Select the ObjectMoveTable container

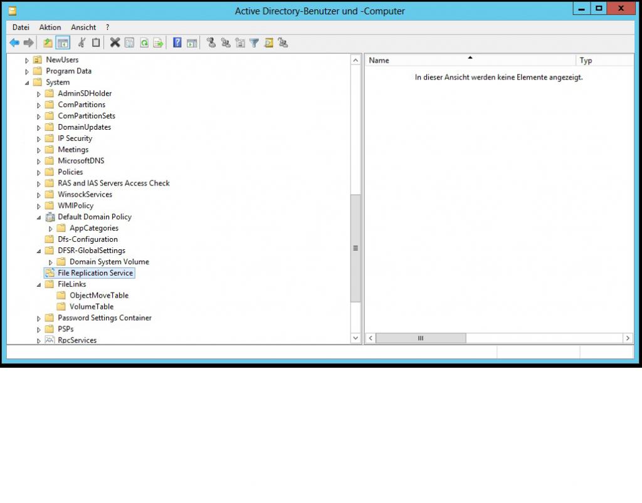[99, 295]
